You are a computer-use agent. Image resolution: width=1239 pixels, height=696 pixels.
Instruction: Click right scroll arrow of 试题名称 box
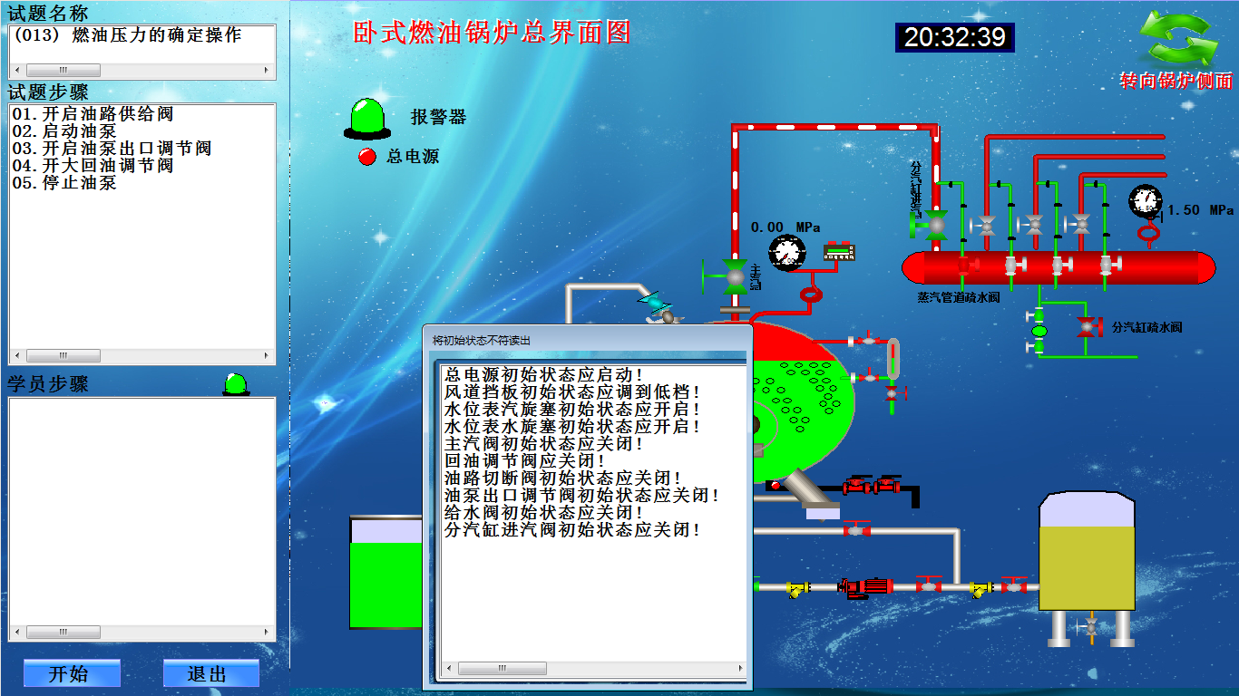click(267, 70)
